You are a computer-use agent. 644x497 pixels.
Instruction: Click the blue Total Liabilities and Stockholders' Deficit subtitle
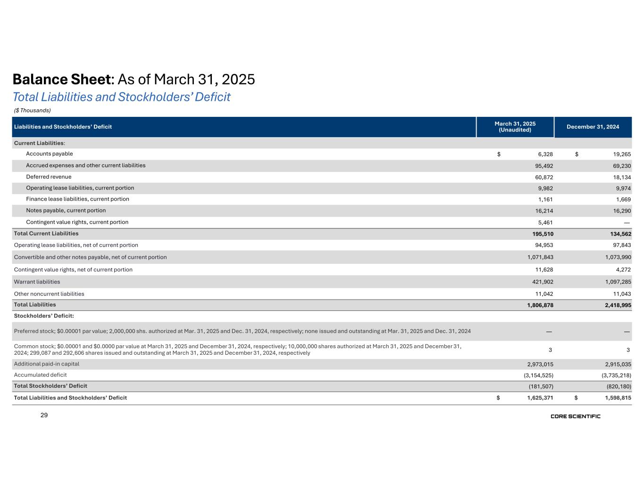pos(121,97)
